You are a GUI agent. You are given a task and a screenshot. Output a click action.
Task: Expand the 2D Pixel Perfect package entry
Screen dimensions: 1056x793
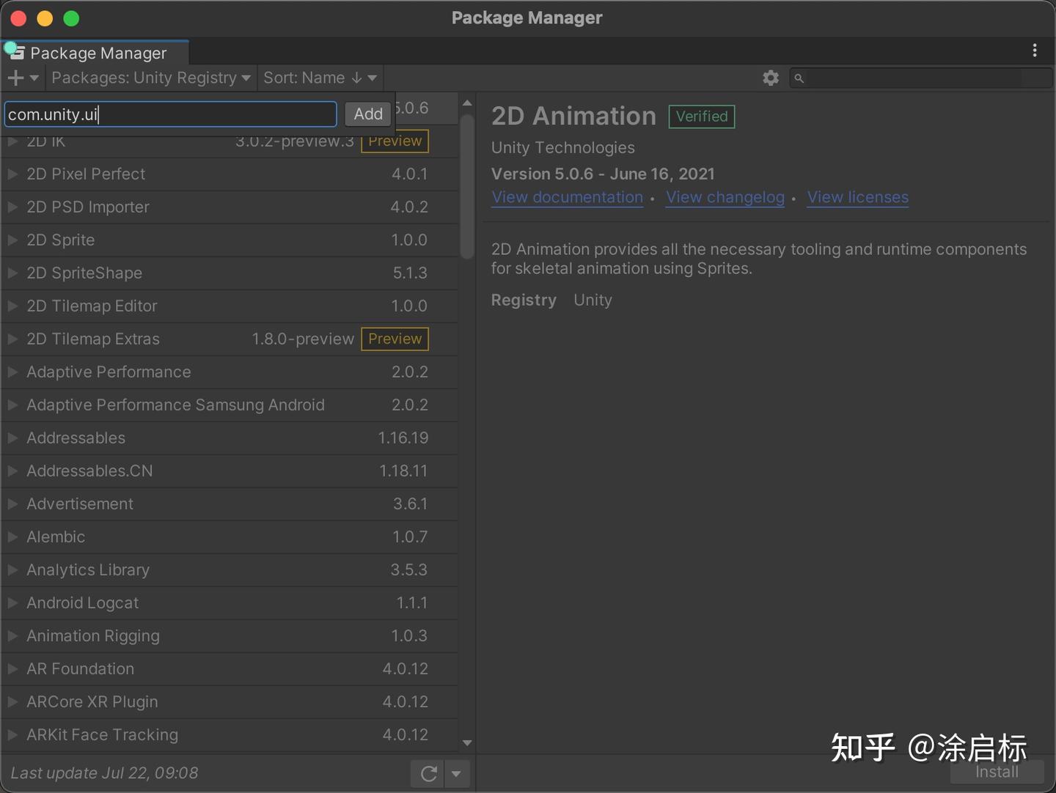point(12,174)
